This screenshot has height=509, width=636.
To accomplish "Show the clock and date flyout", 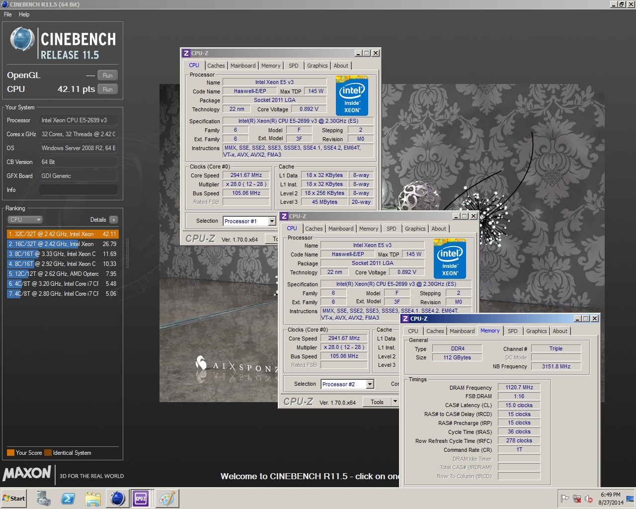I will click(x=610, y=499).
